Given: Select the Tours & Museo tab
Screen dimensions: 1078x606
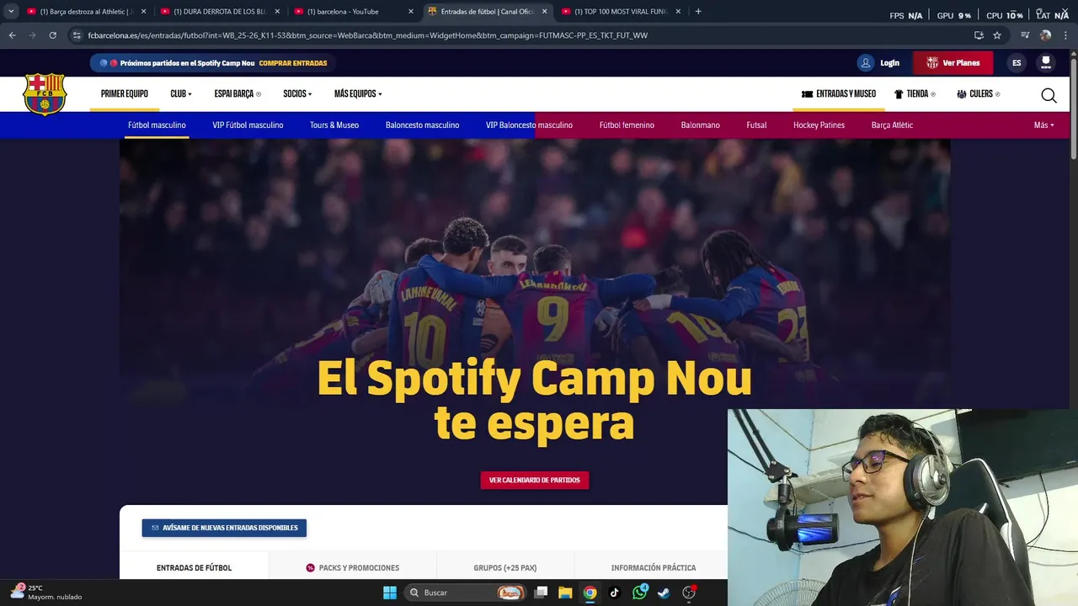Looking at the screenshot, I should pos(334,125).
